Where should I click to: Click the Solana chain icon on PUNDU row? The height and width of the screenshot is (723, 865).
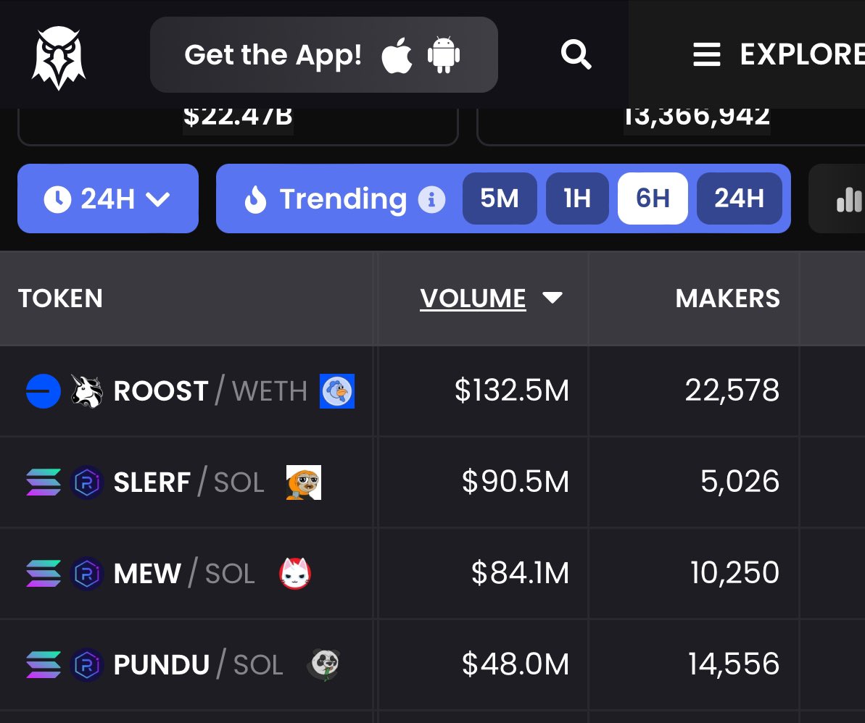pyautogui.click(x=44, y=664)
